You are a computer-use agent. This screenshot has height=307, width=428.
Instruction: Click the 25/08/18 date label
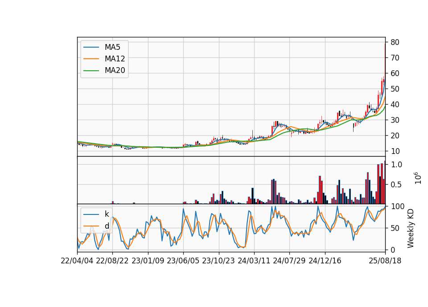pyautogui.click(x=385, y=261)
